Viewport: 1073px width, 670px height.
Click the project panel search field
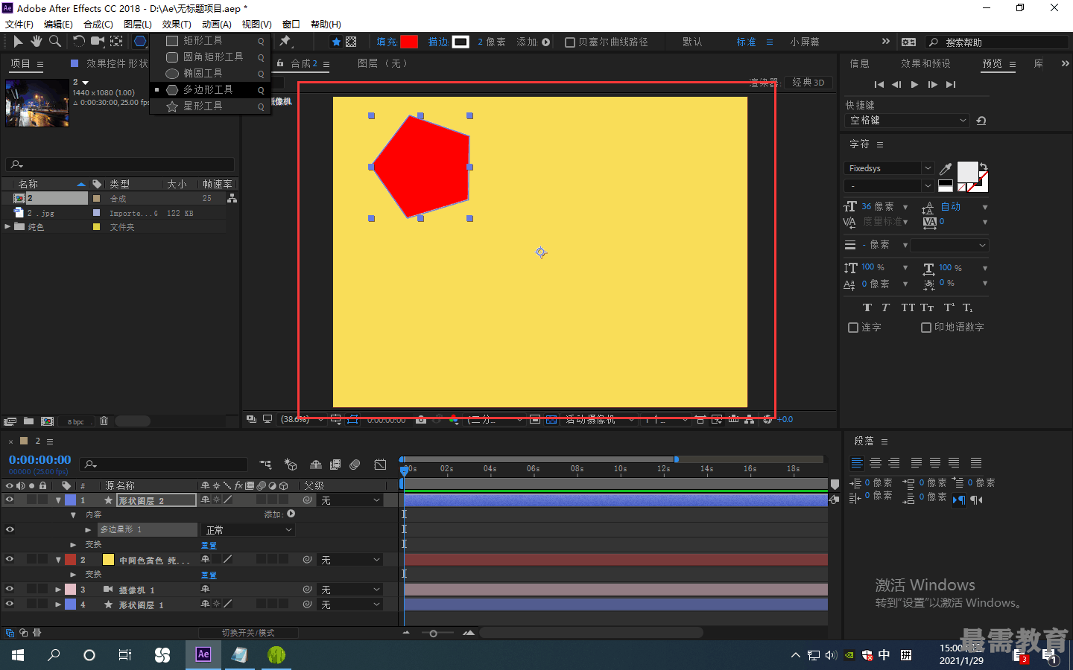tap(121, 164)
